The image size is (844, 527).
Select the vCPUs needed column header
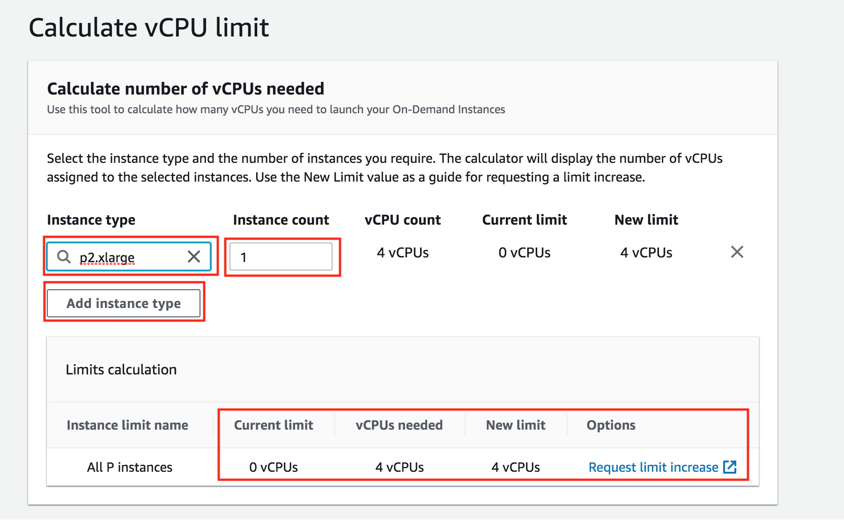click(399, 425)
